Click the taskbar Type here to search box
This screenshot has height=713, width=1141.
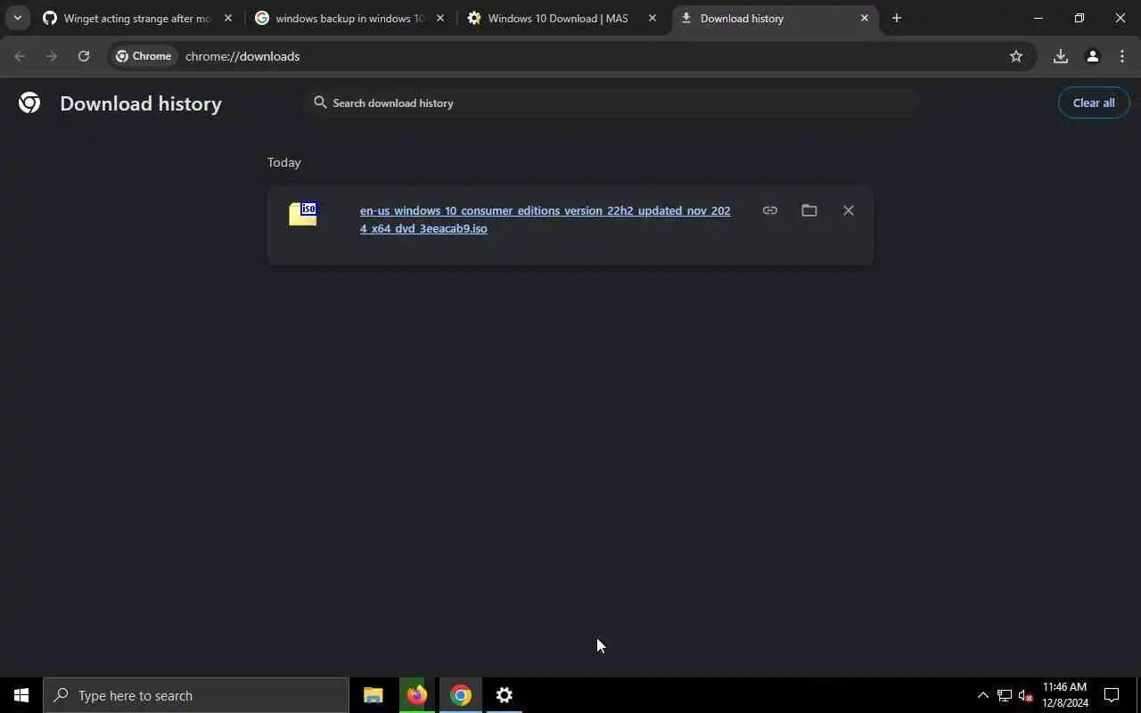coord(196,695)
